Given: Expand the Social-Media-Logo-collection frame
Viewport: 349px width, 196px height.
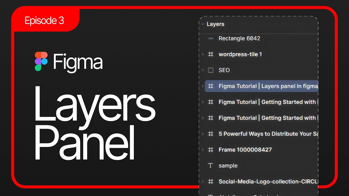Looking at the screenshot, I should pos(203,182).
